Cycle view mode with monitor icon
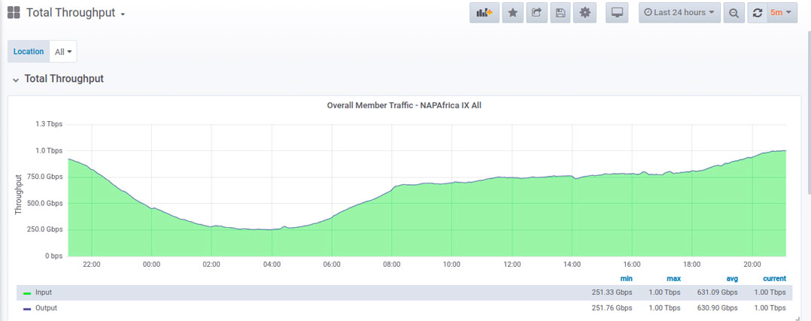The width and height of the screenshot is (811, 321). [x=617, y=13]
